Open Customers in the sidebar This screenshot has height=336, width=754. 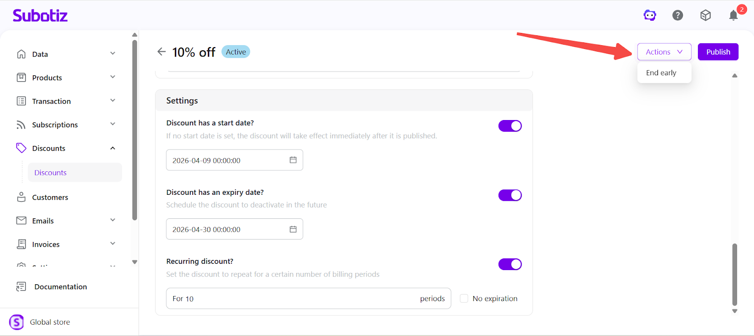pos(50,198)
